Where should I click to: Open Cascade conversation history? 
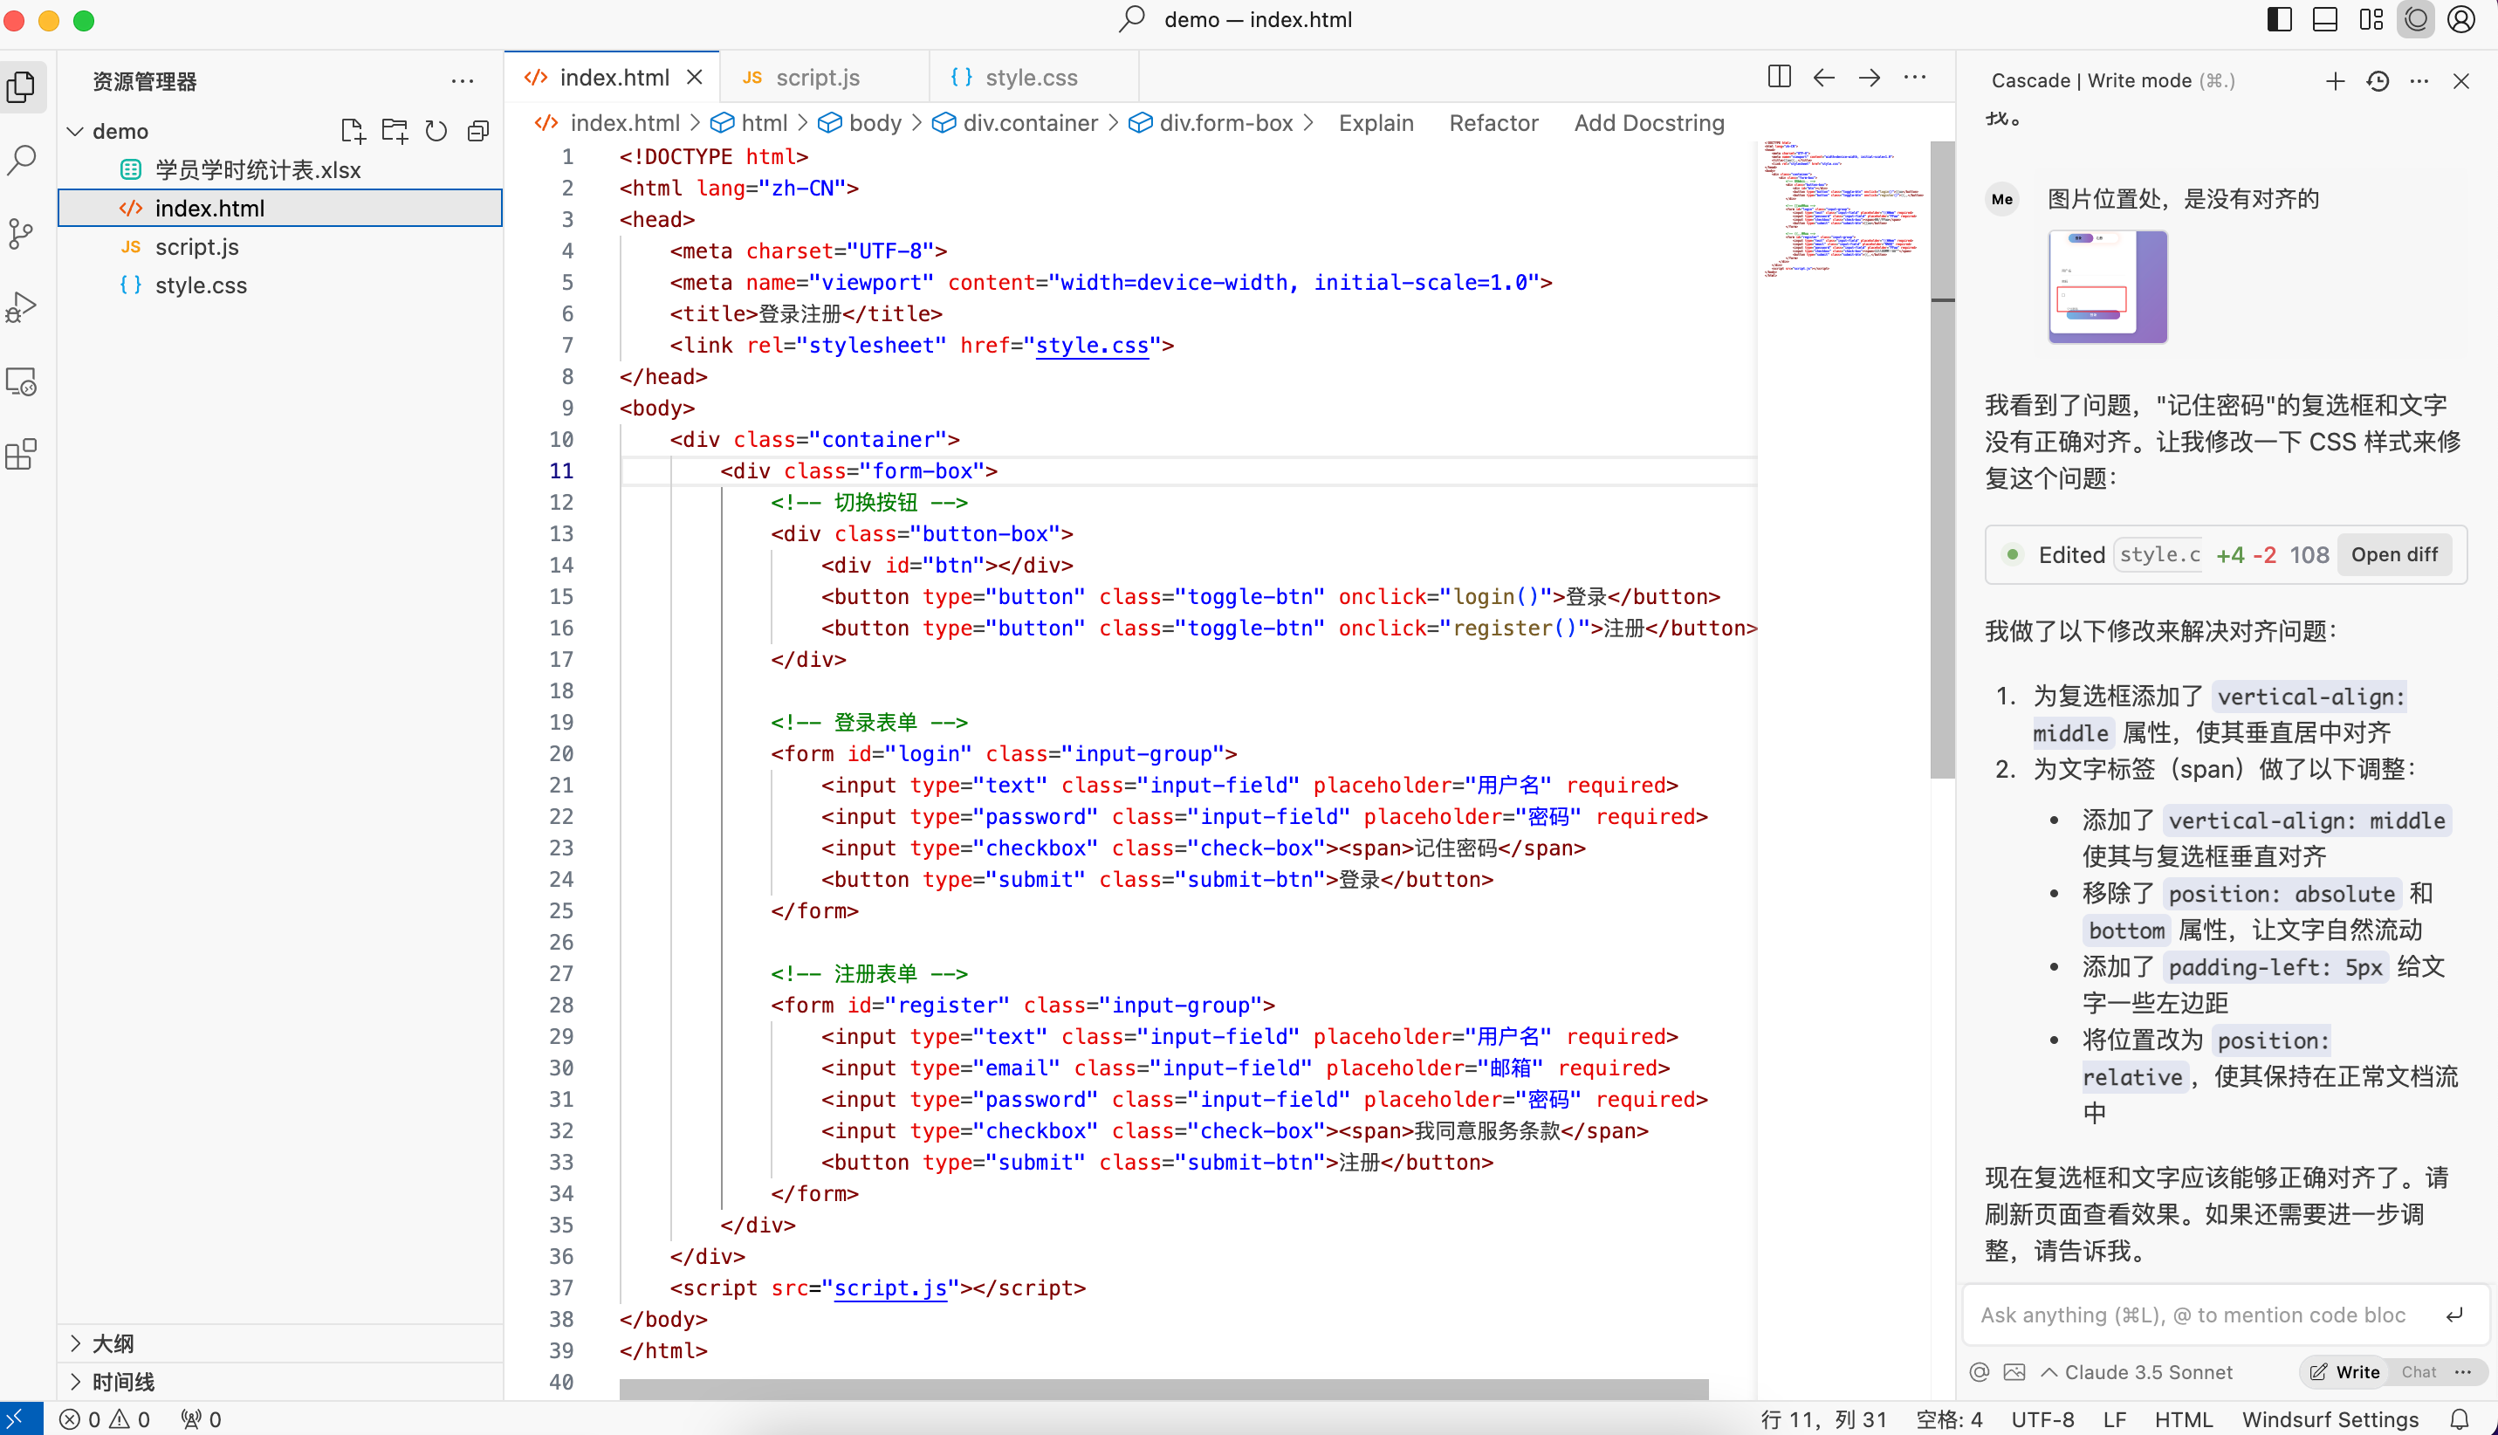tap(2378, 81)
